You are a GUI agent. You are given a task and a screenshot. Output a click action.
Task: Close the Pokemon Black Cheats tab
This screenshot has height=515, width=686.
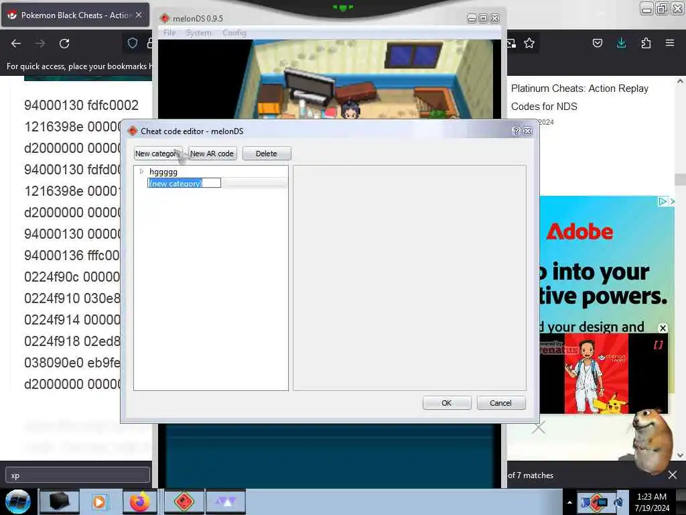[x=139, y=15]
